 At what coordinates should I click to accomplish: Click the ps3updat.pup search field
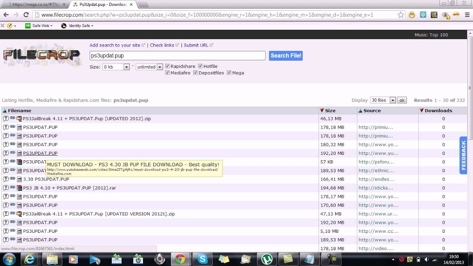click(177, 56)
